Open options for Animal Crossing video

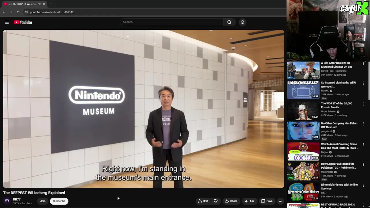pyautogui.click(x=363, y=145)
